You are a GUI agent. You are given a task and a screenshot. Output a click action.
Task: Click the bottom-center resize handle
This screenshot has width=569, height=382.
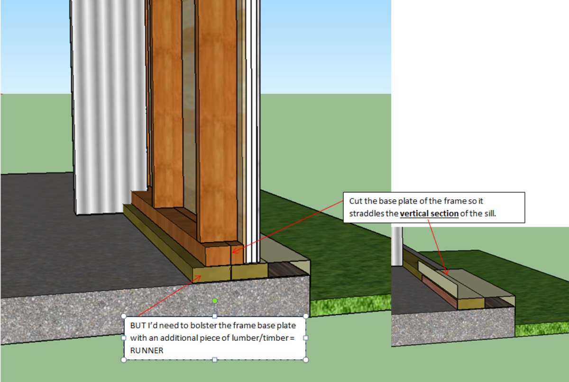click(215, 360)
